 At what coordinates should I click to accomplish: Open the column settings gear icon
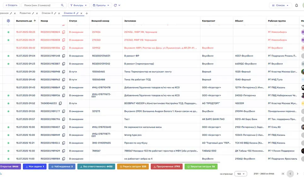coord(9,21)
